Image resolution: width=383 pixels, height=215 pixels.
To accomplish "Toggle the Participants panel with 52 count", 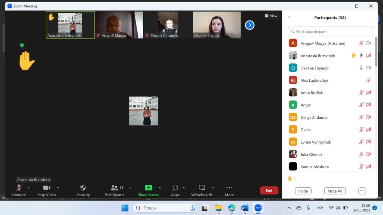I will [114, 190].
